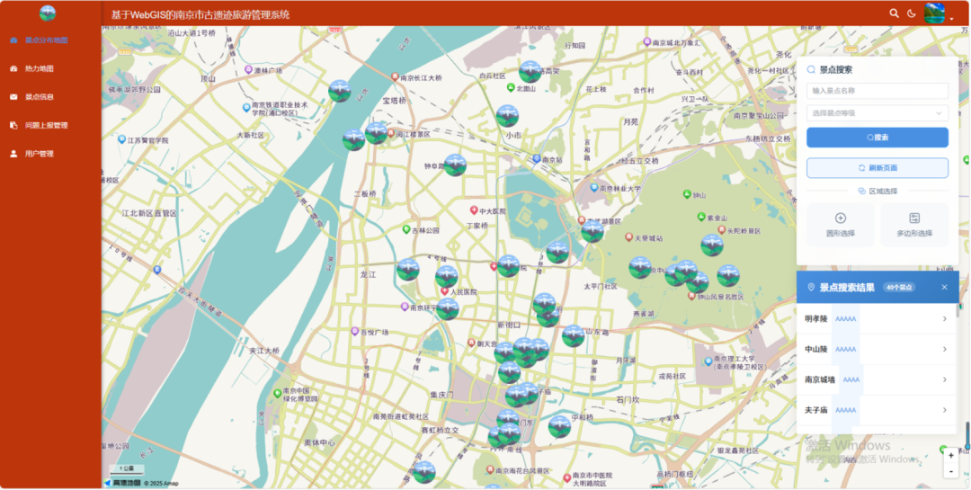971x490 pixels.
Task: Toggle dark mode with the moon icon
Action: [912, 13]
